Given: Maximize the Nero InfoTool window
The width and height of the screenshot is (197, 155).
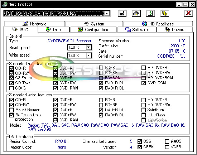Looking at the screenshot, I should pos(185,4).
